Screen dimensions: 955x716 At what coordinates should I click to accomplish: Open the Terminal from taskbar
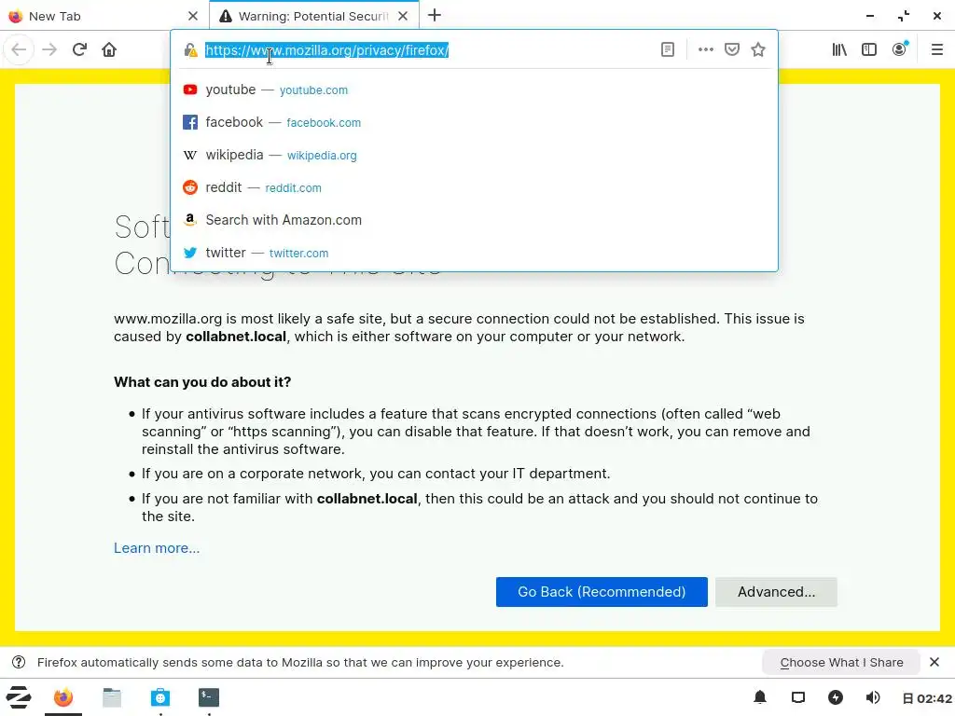tap(209, 697)
